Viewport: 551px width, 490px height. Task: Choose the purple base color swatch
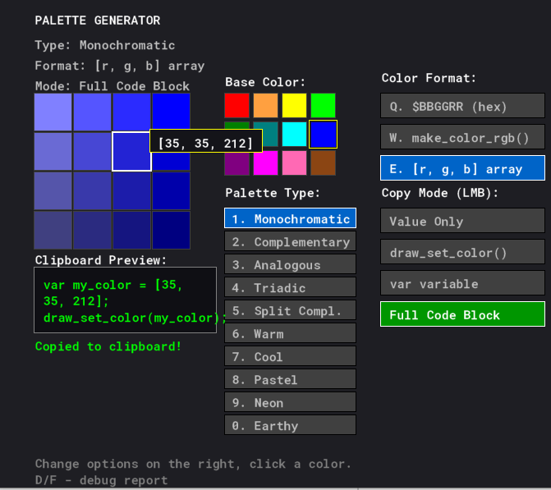pos(237,163)
